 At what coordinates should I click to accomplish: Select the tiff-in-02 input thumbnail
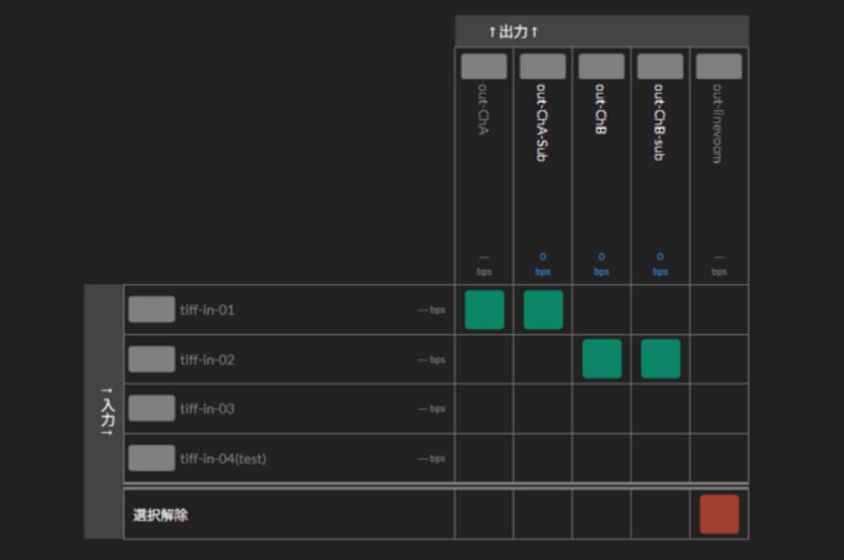[x=152, y=359]
